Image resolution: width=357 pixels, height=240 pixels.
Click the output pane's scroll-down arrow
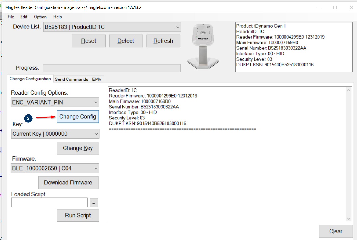click(x=348, y=219)
